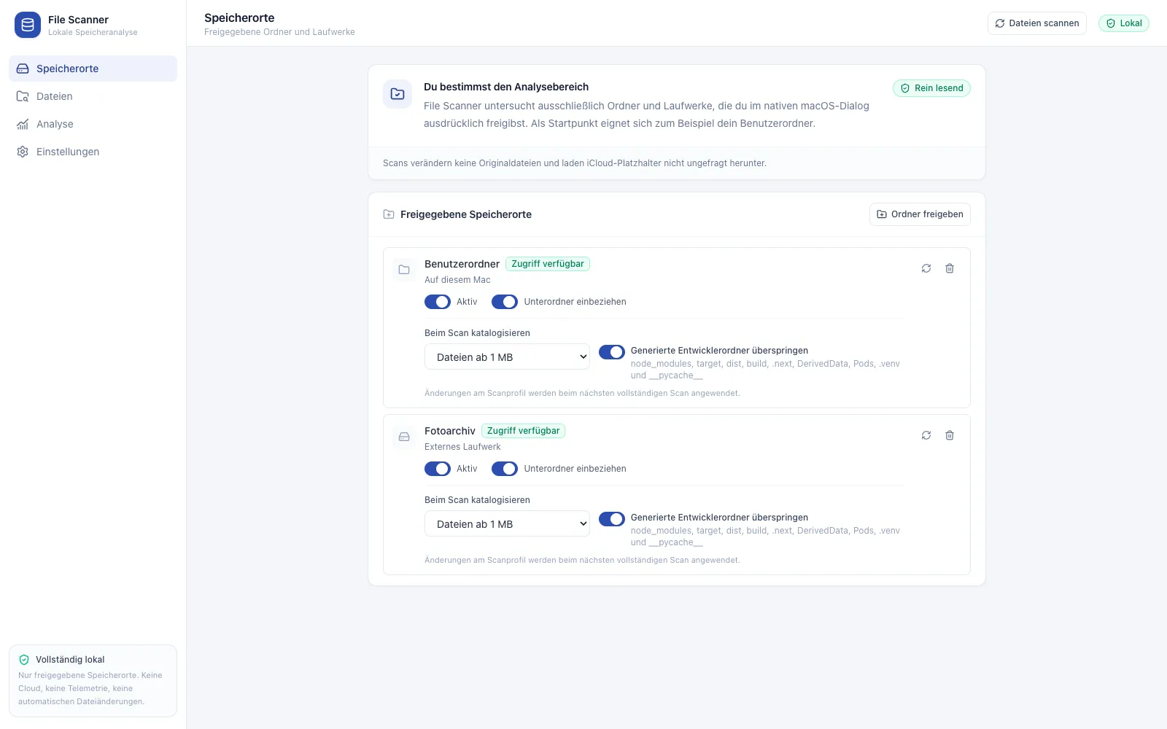Click the Externes Laufwerk label
This screenshot has height=729, width=1167.
462,447
